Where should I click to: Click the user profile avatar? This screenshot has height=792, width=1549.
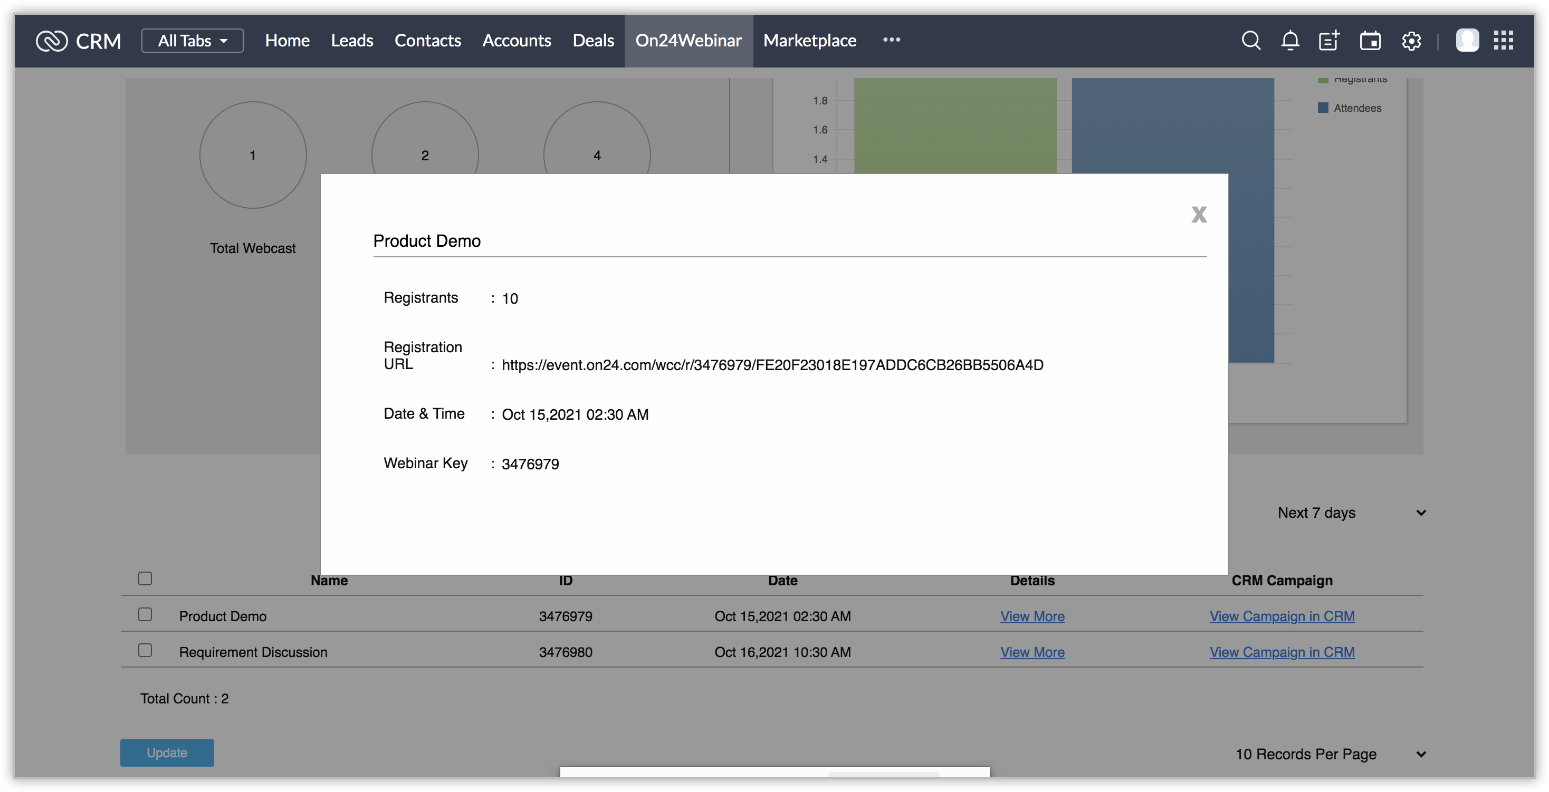coord(1467,41)
